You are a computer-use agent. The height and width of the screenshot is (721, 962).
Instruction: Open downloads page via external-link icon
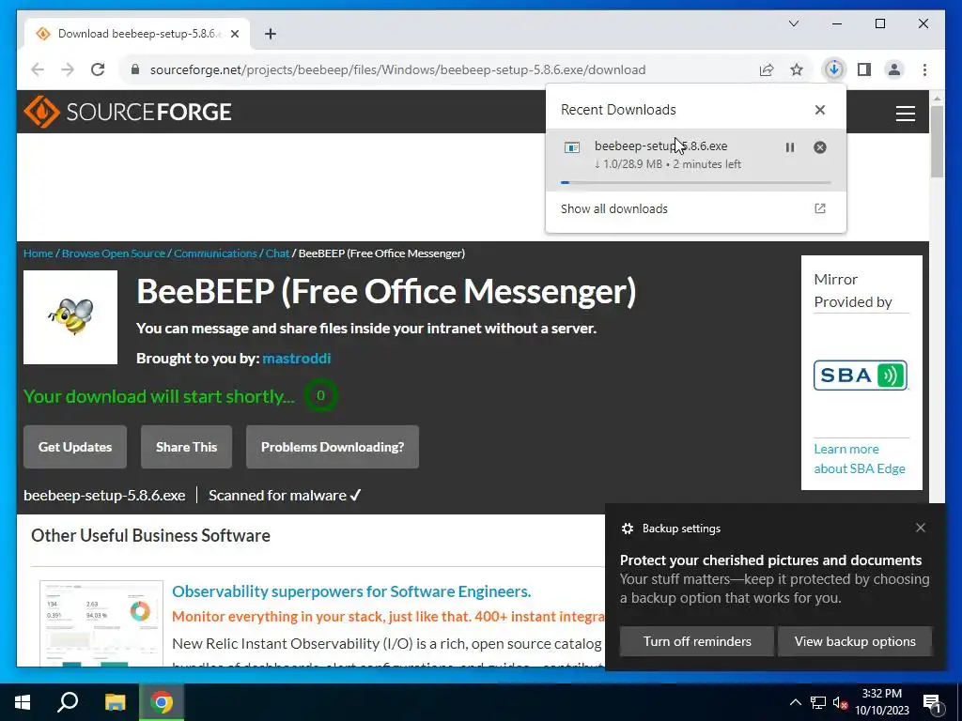pyautogui.click(x=819, y=208)
